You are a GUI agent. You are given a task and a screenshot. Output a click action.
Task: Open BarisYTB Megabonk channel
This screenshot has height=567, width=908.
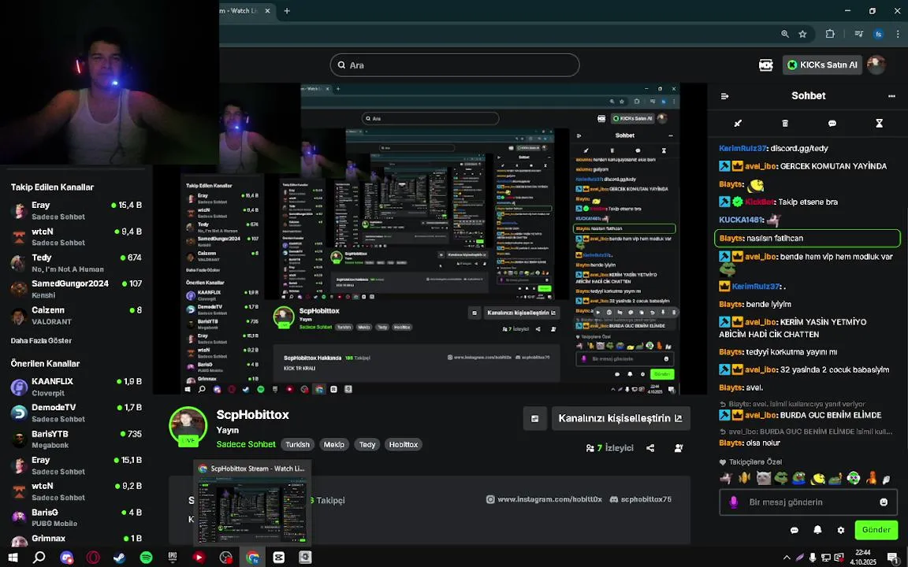point(76,439)
